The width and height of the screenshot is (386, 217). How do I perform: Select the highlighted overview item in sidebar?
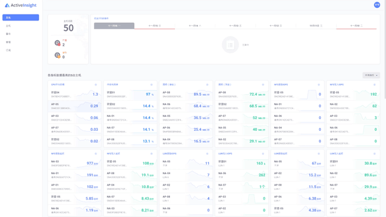click(x=21, y=17)
